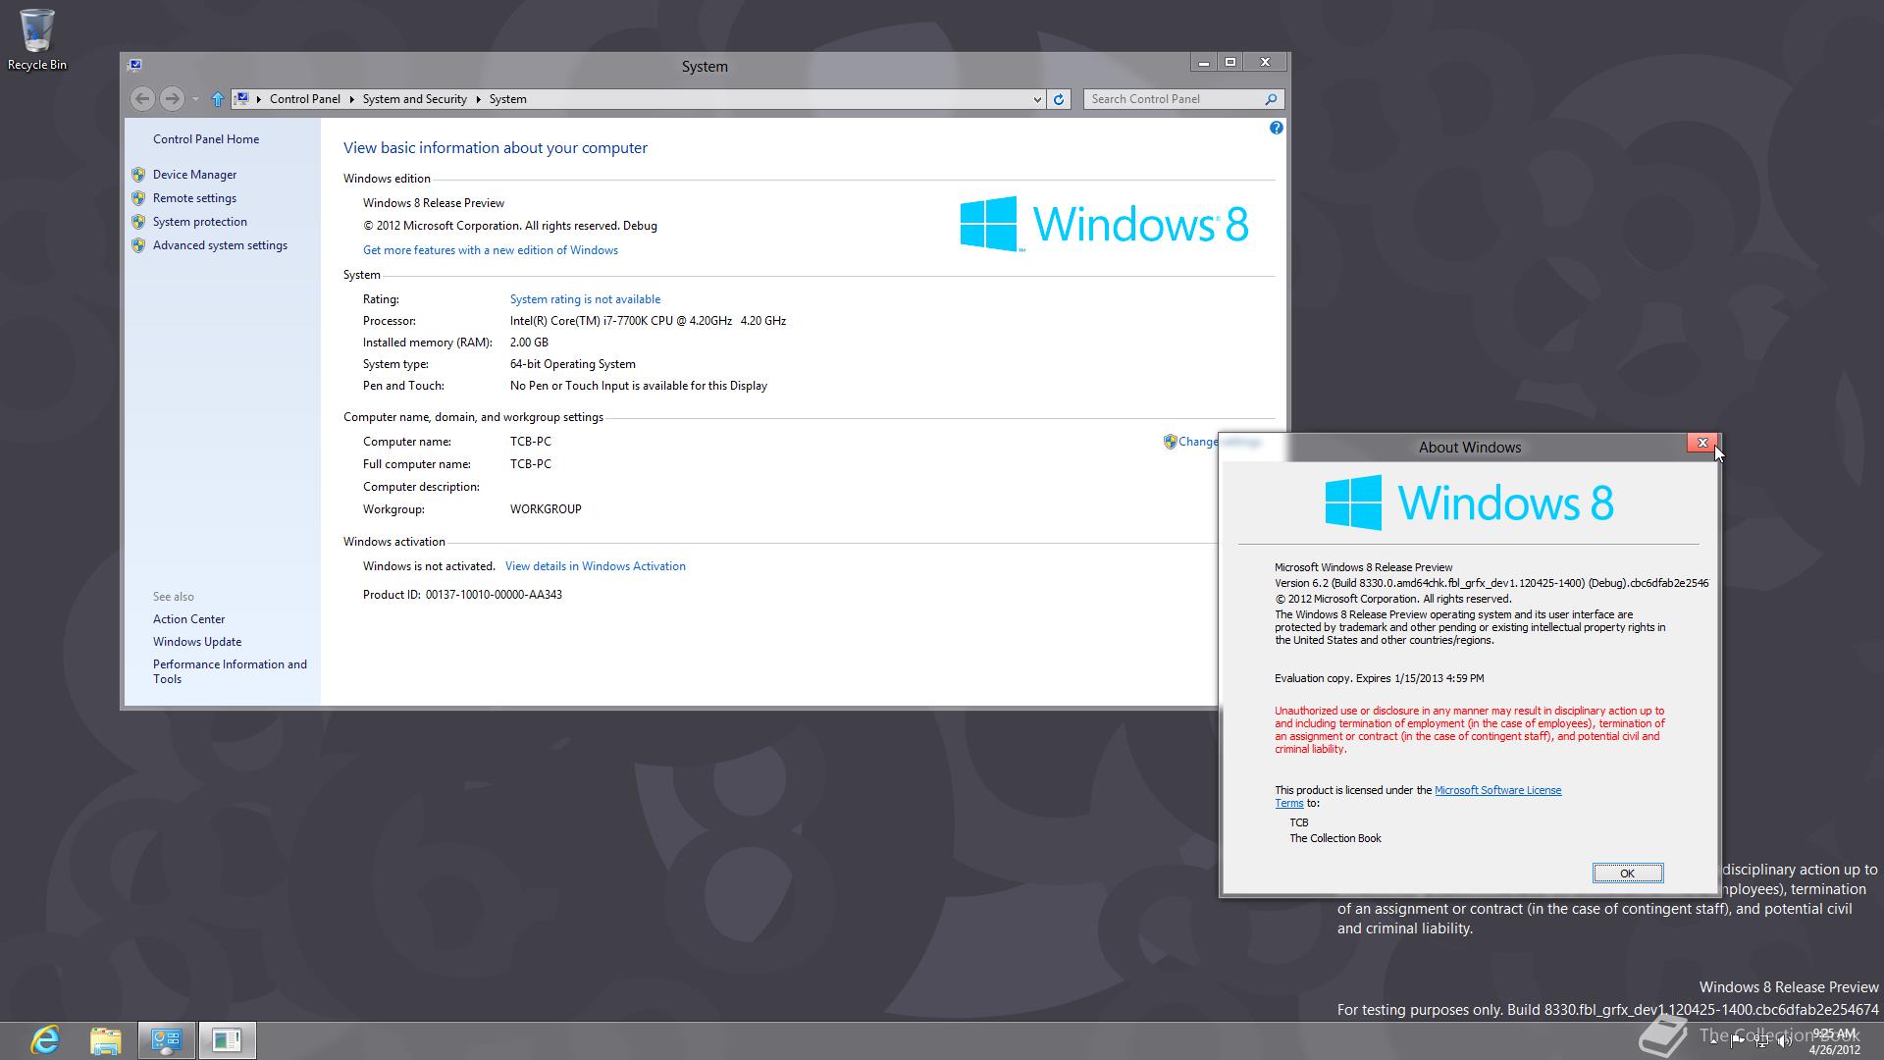This screenshot has height=1060, width=1884.
Task: Open Microsoft Software License Terms link
Action: pos(1497,790)
